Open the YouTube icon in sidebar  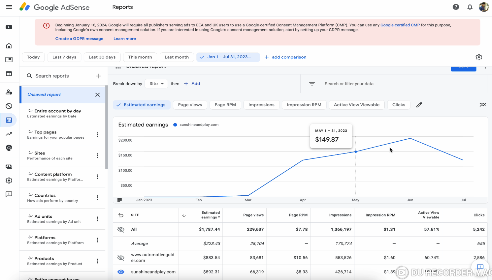[x=9, y=27]
